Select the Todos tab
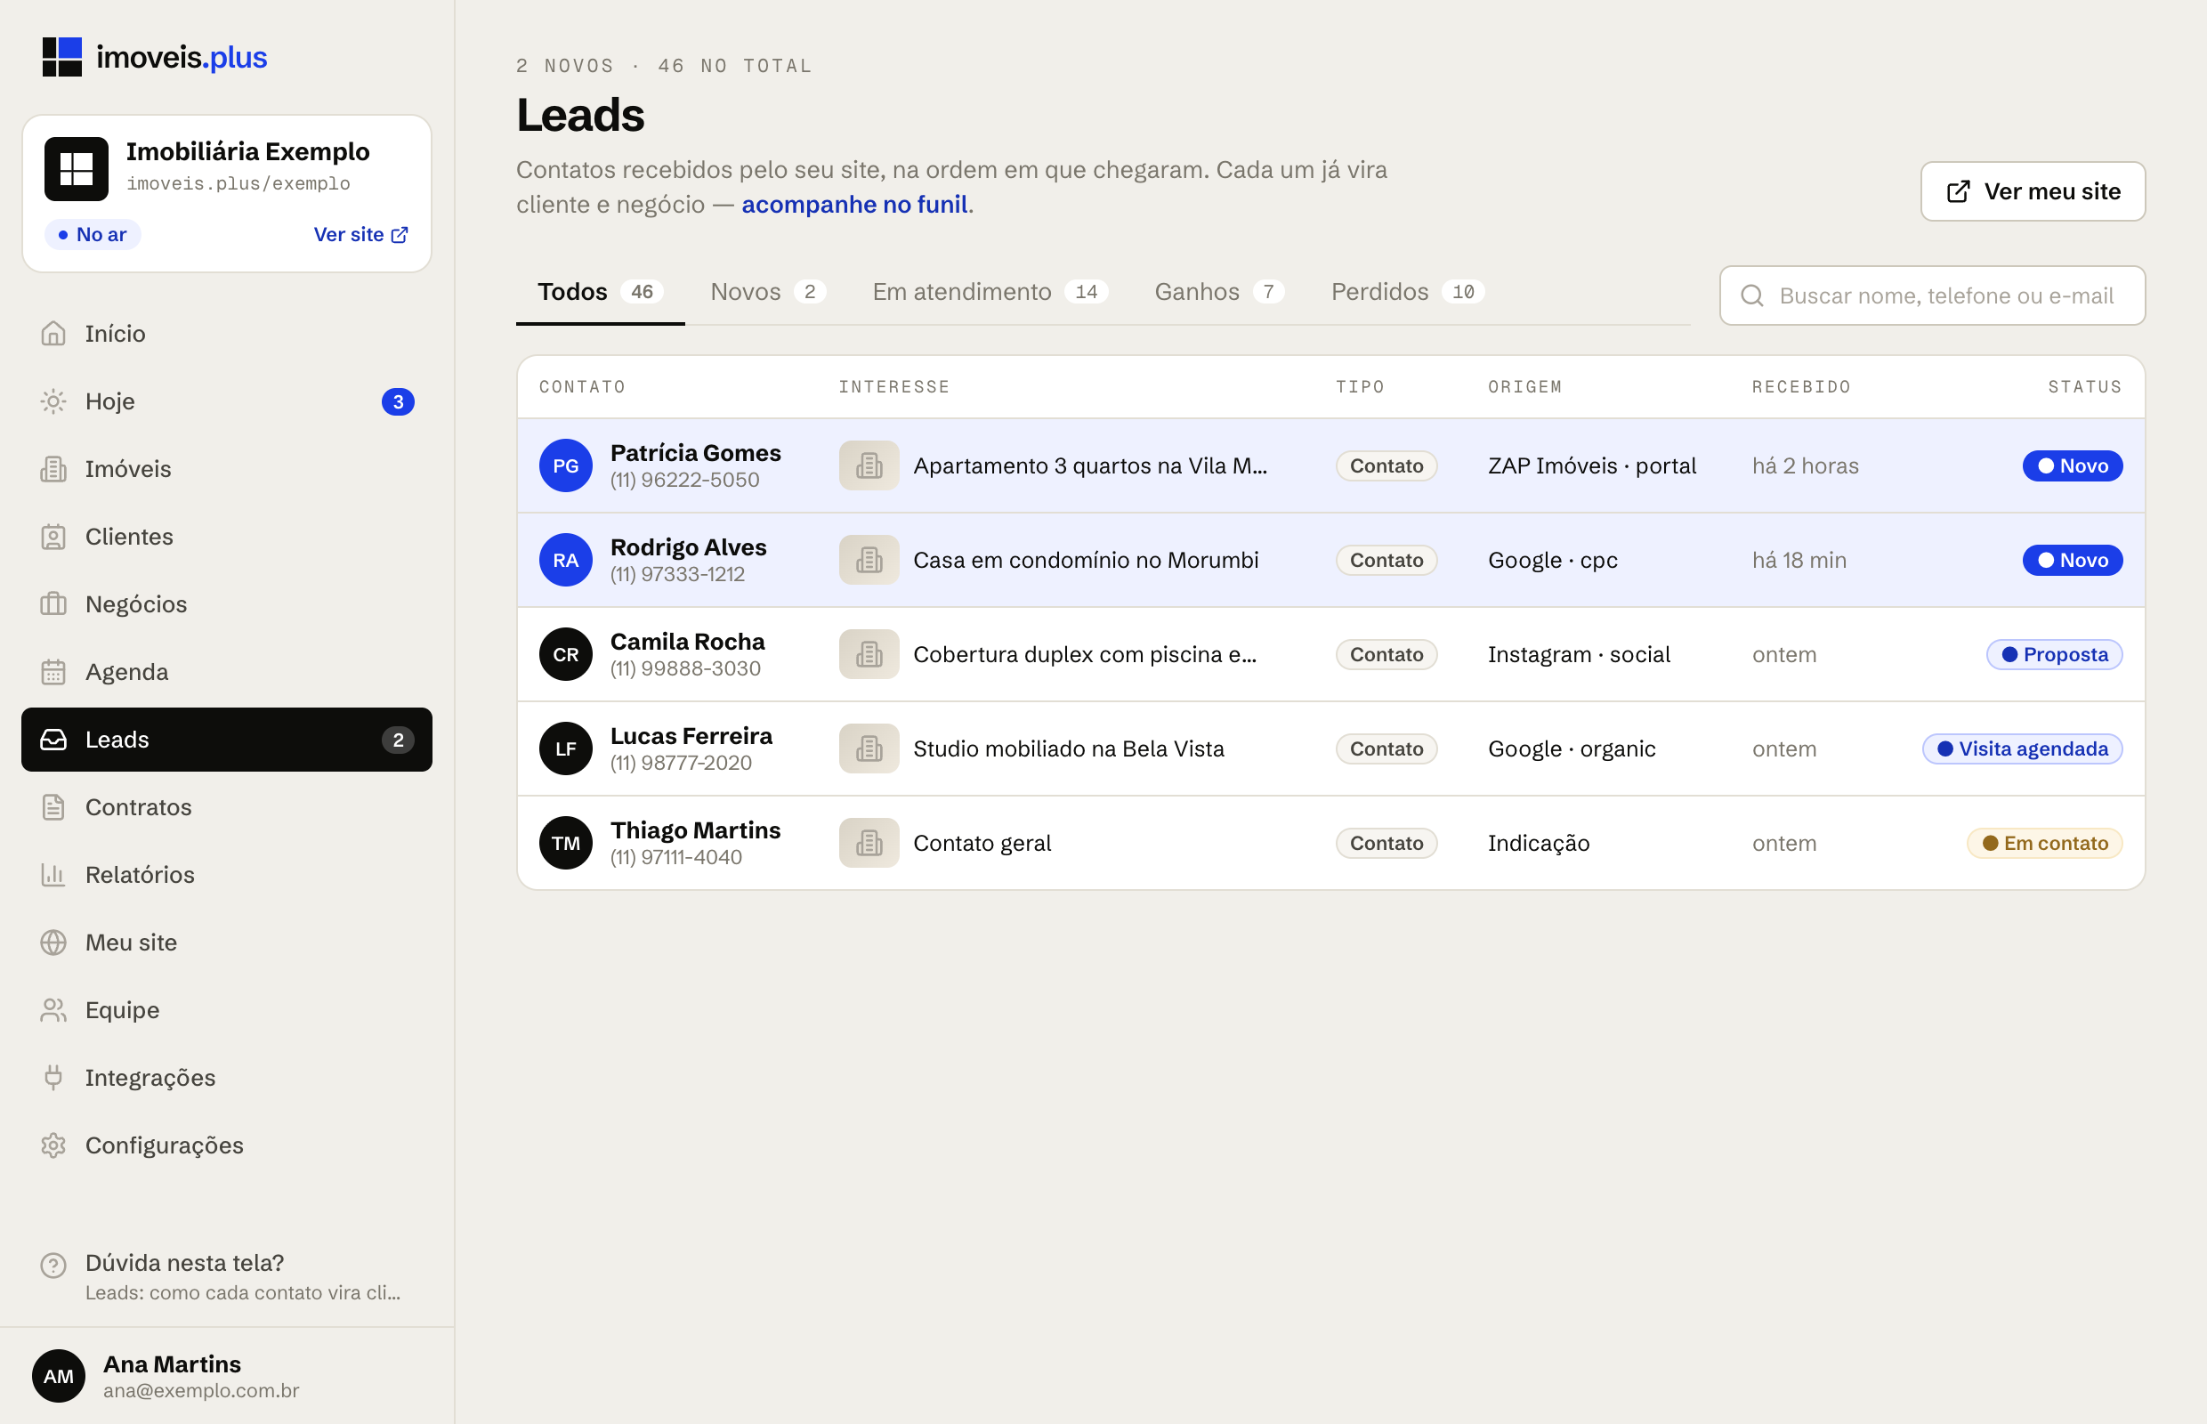The height and width of the screenshot is (1424, 2207). (x=600, y=292)
